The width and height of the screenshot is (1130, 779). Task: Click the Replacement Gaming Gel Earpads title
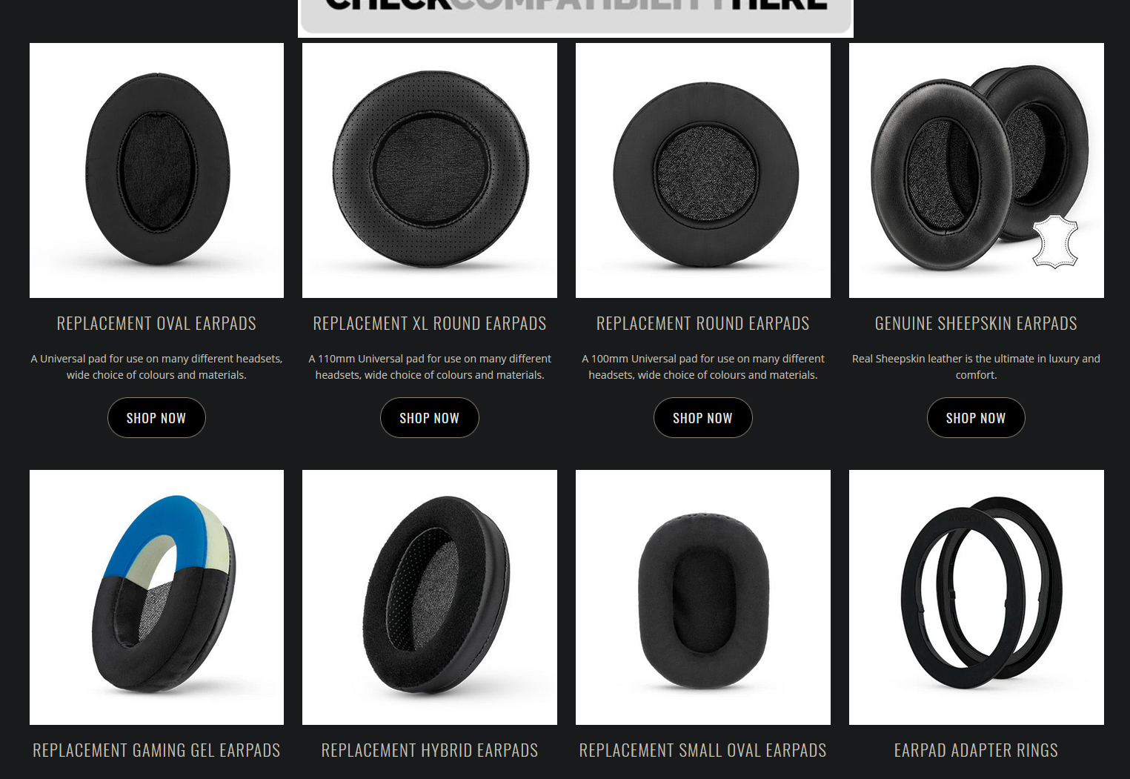tap(156, 750)
